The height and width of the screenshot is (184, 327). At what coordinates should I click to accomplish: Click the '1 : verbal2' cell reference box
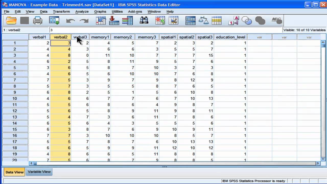click(25, 30)
